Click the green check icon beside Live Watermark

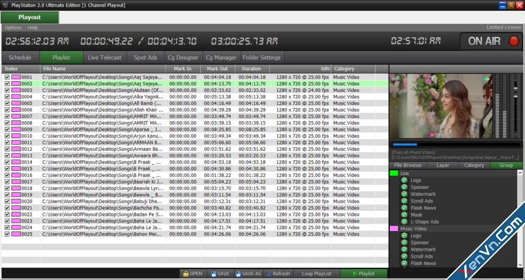click(404, 194)
